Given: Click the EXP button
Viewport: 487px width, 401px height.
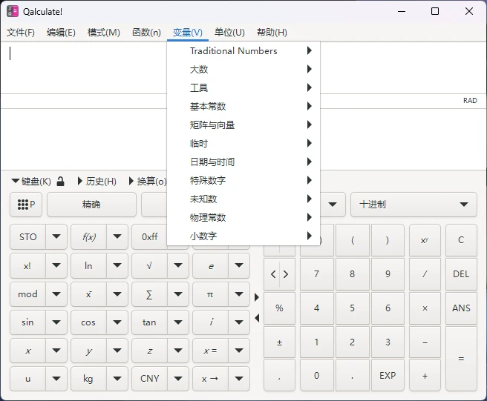Looking at the screenshot, I should click(388, 376).
